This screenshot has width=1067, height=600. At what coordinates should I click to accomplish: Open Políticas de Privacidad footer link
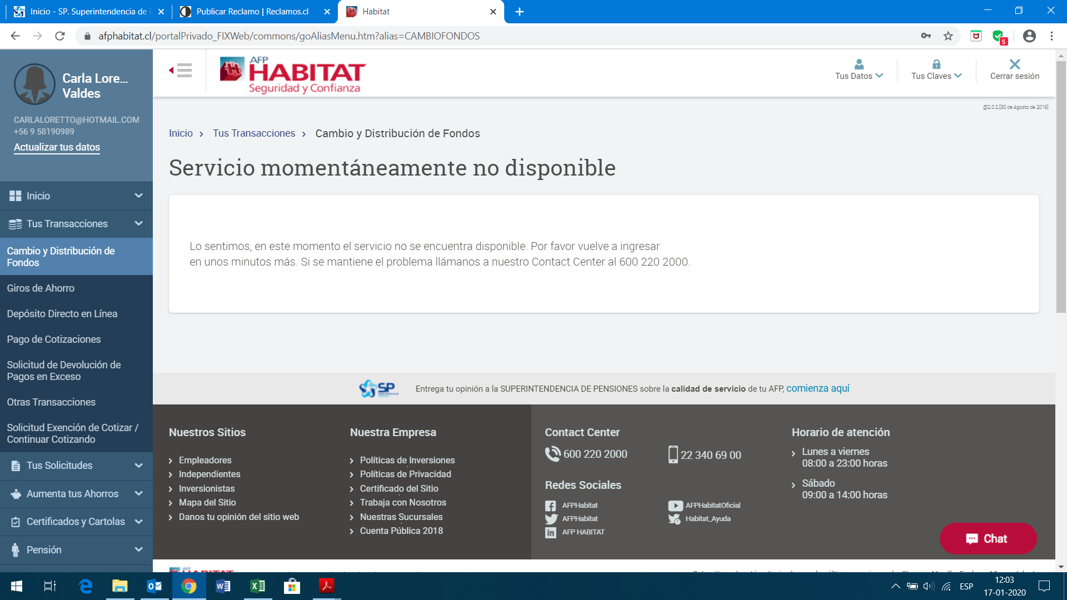405,474
